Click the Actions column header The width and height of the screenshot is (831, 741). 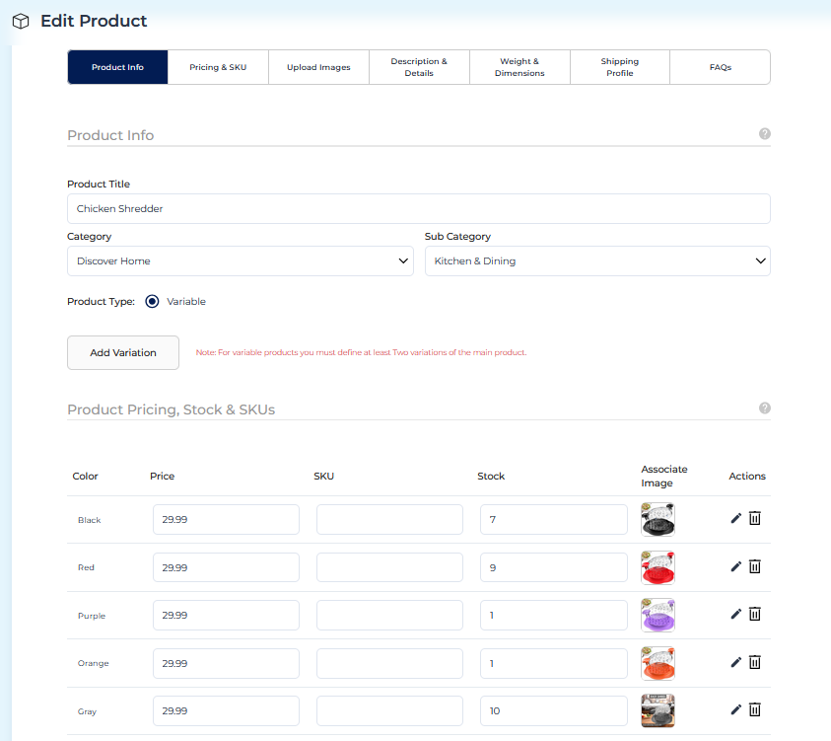747,477
